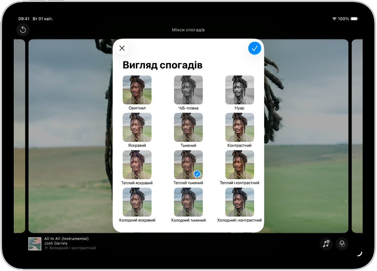Tap the Мікси спогадів title
The height and width of the screenshot is (271, 377).
coord(188,30)
